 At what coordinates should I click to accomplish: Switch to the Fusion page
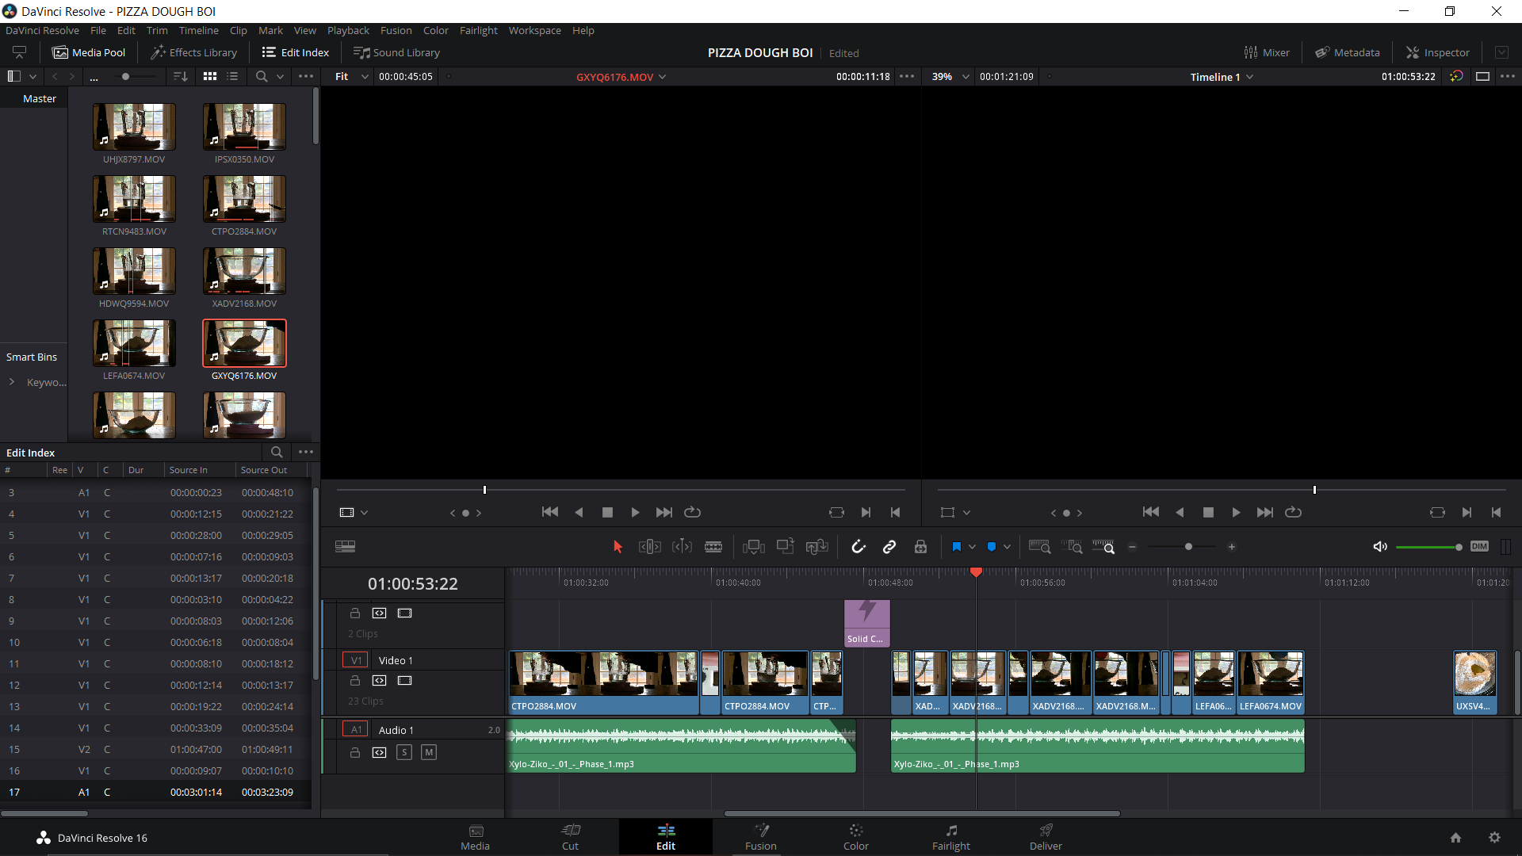click(x=761, y=837)
